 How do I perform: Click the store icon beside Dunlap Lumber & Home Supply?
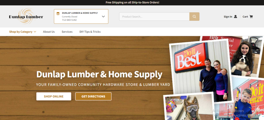click(x=58, y=14)
